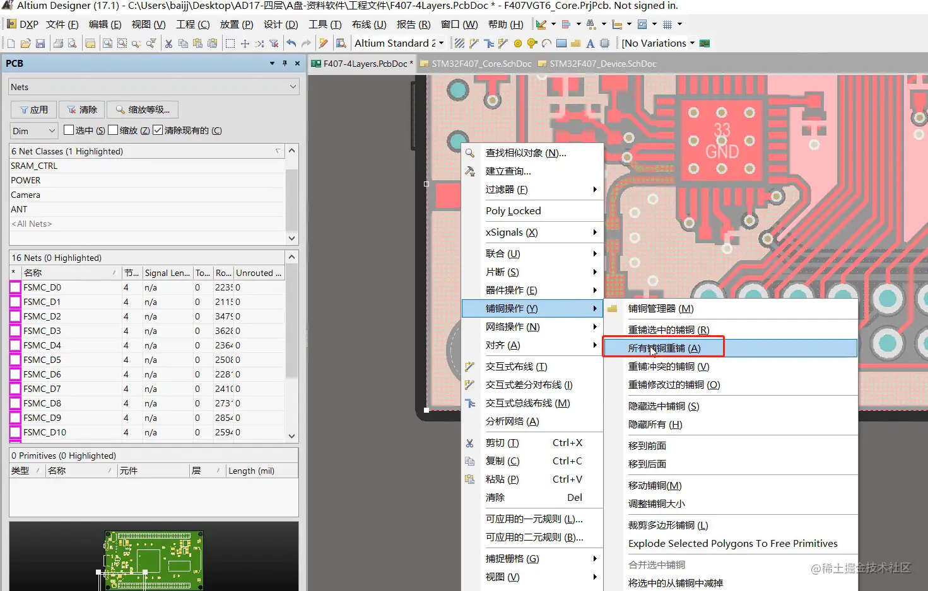
Task: Click the Differential pair routing icon
Action: tap(503, 43)
